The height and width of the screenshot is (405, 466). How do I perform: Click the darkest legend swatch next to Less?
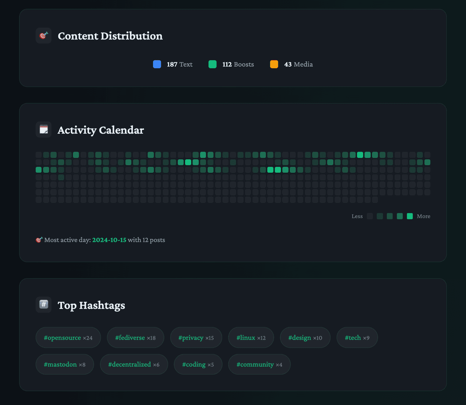370,216
